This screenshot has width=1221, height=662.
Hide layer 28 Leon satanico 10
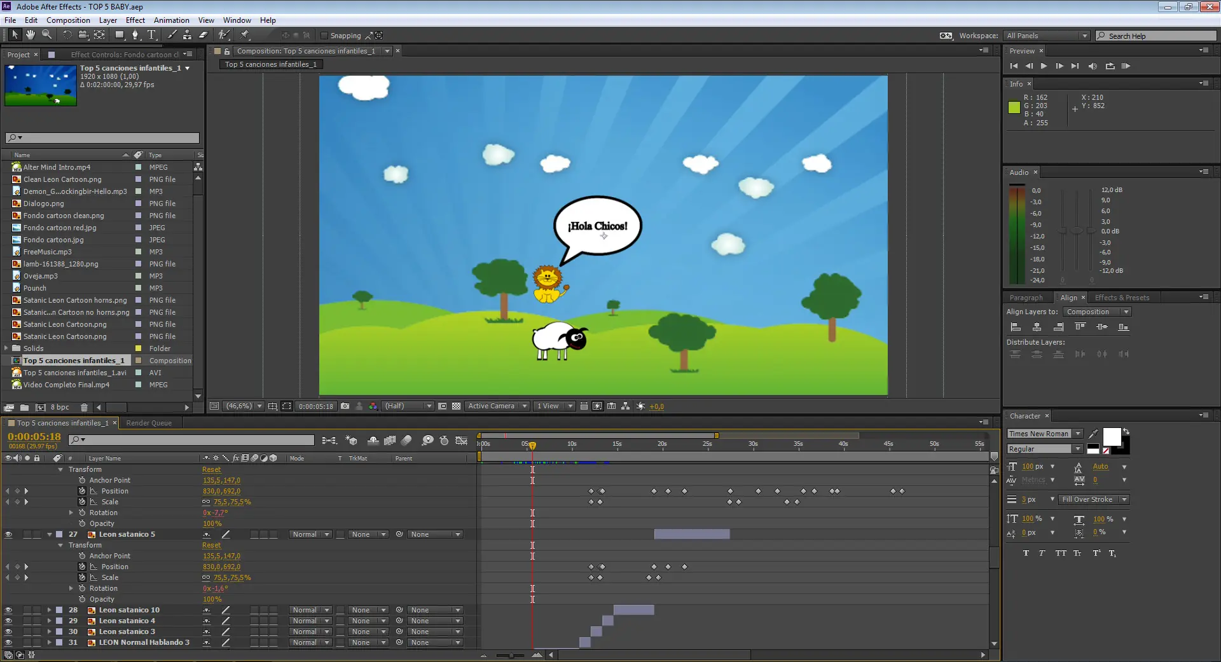tap(8, 610)
